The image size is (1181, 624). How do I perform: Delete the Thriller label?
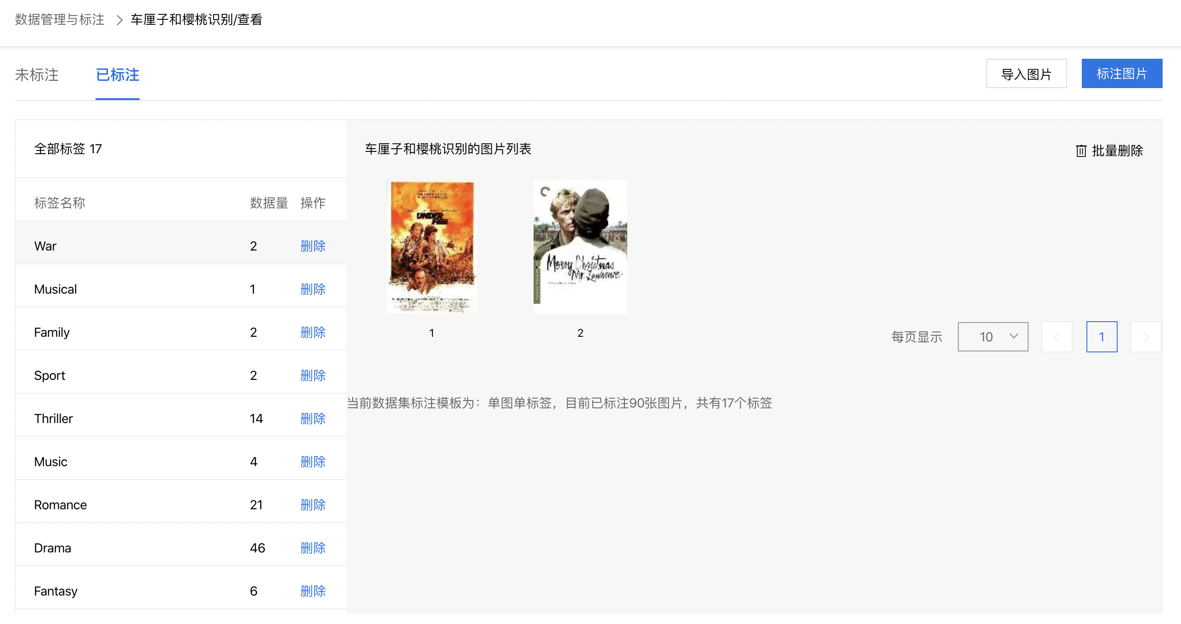click(x=313, y=418)
